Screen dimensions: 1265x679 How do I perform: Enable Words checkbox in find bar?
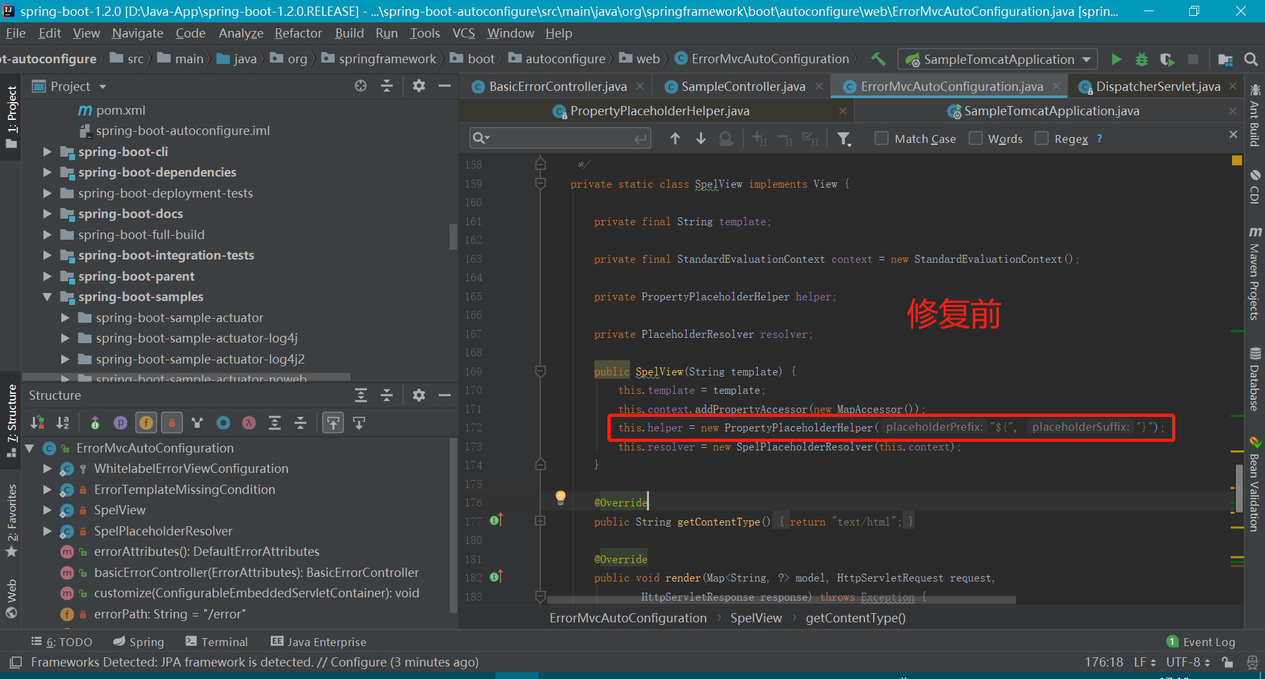[x=976, y=138]
